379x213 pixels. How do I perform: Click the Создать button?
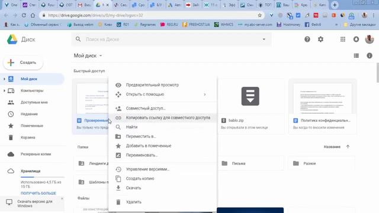pyautogui.click(x=23, y=63)
